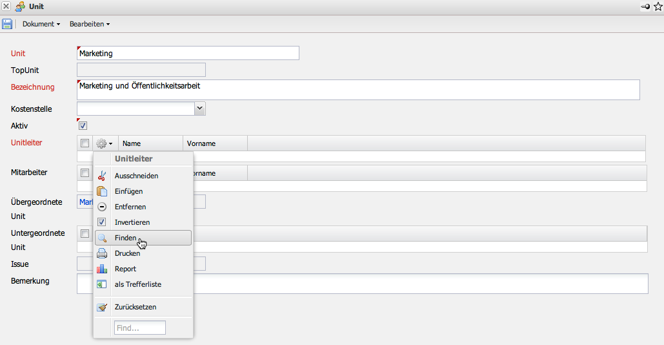Click the Unit people icon in title bar
This screenshot has height=345, width=664.
20,6
